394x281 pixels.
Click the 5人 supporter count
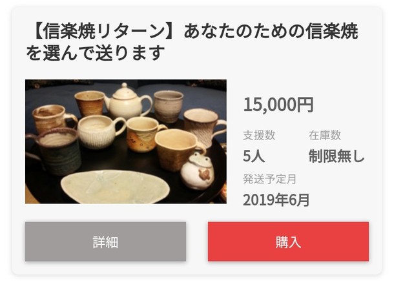tap(254, 156)
